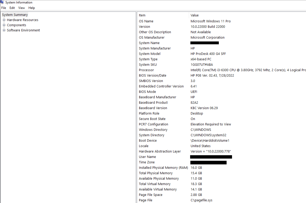The width and height of the screenshot is (306, 203).
Task: Select the Processor item row
Action: 146,70
